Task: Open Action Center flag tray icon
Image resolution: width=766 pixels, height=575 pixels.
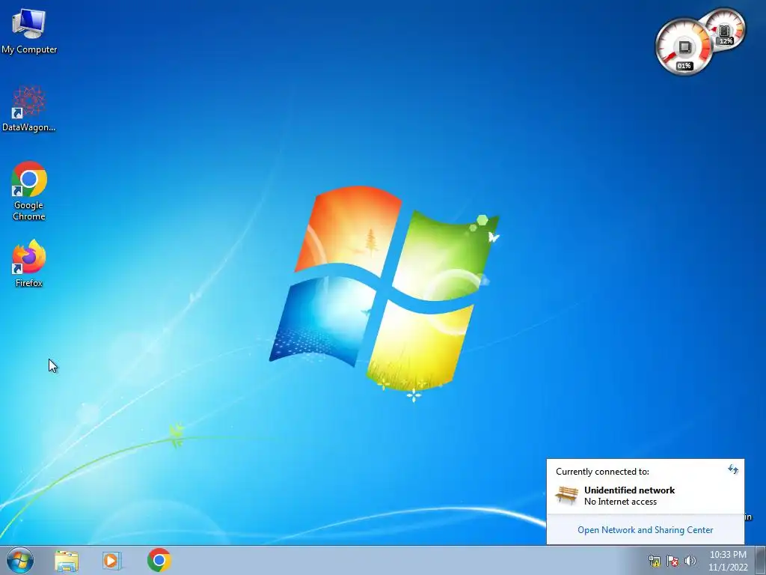Action: 672,561
